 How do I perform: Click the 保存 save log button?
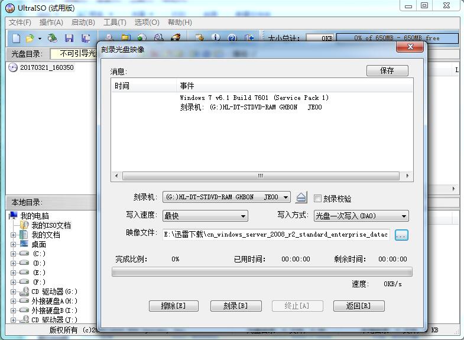387,70
